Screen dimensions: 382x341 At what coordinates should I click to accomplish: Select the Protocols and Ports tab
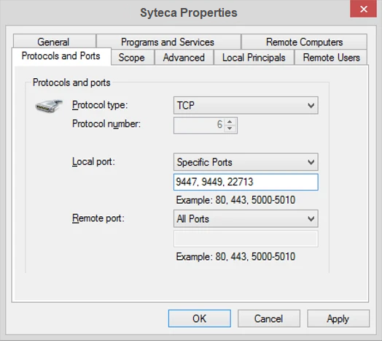[61, 56]
